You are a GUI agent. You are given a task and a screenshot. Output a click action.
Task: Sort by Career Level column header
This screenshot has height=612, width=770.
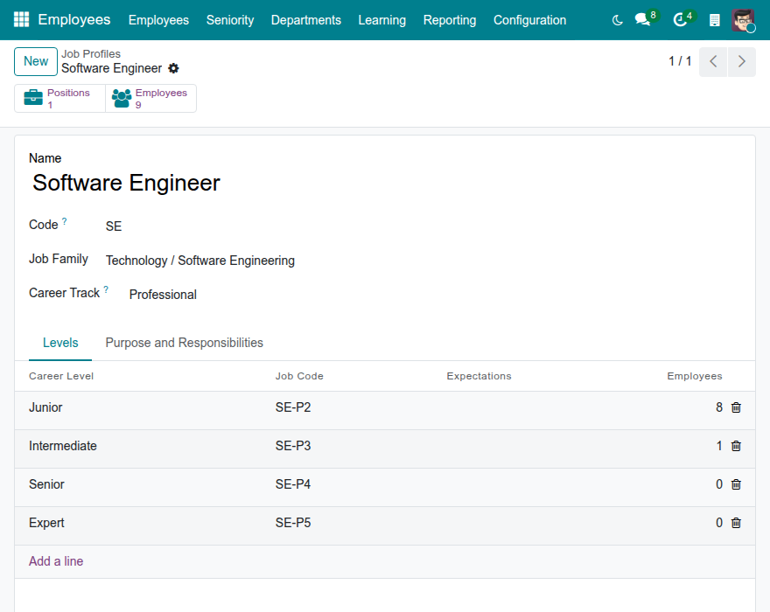(x=61, y=376)
